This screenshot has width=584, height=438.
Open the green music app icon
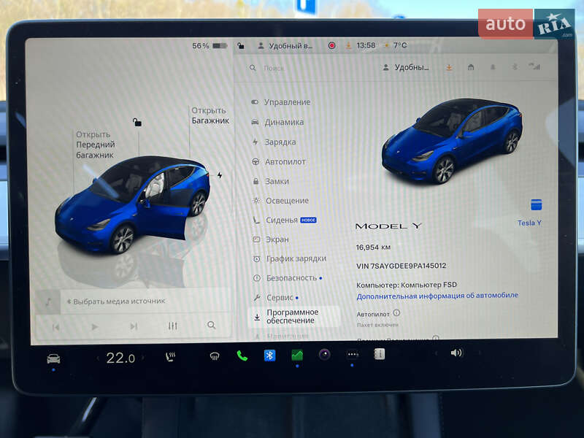[296, 356]
